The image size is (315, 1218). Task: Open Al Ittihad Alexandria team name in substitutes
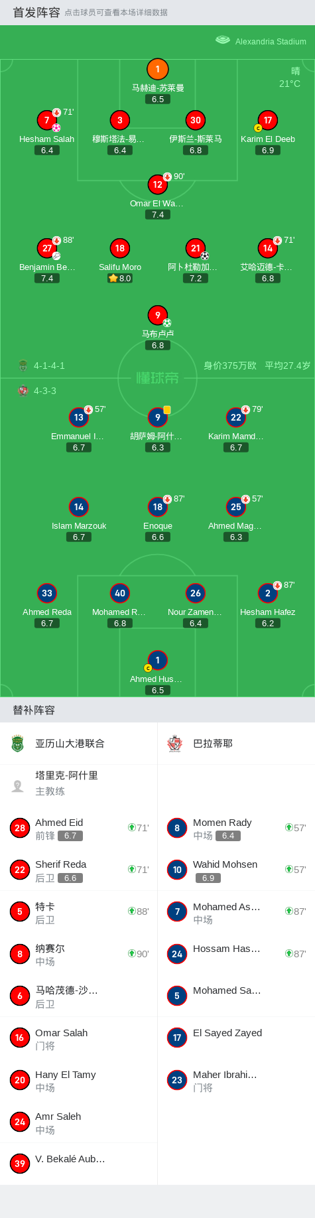click(70, 744)
